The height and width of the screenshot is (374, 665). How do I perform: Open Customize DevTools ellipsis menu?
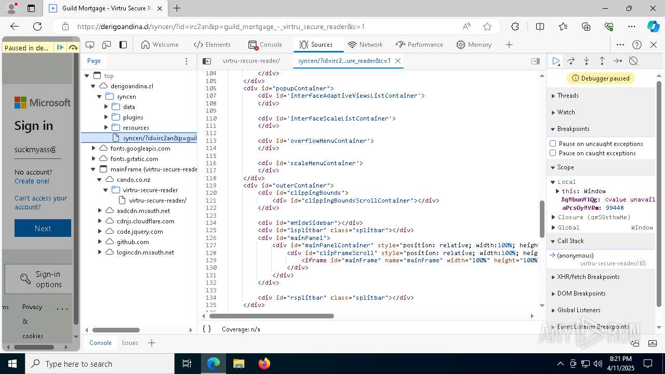point(620,45)
